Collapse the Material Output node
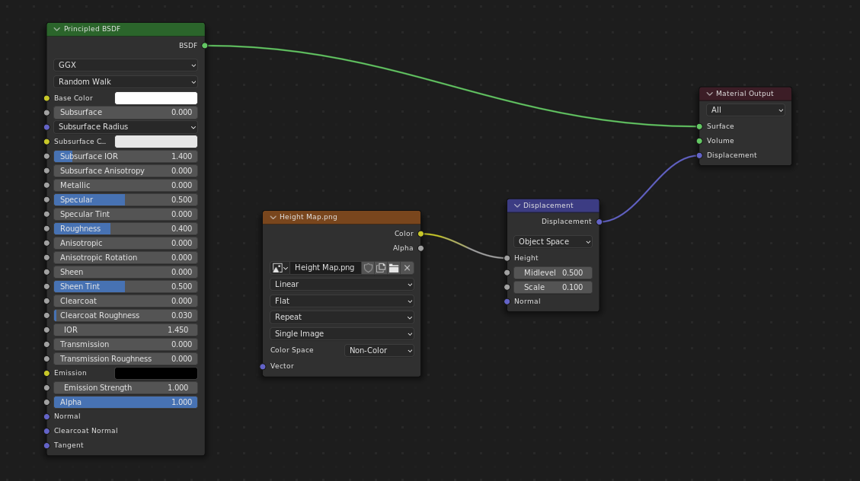This screenshot has height=481, width=860. pos(710,94)
